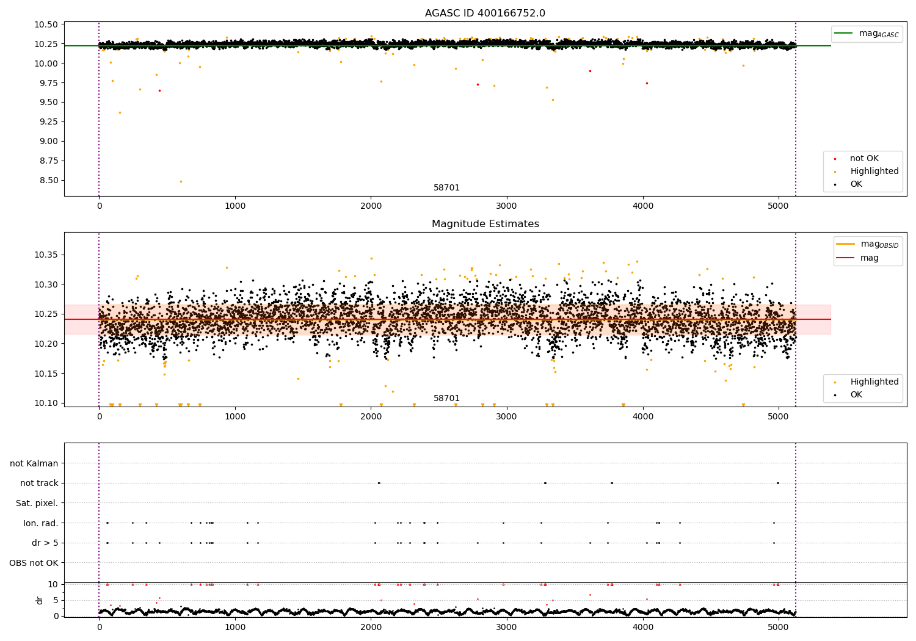
Task: Click the '5000' x tick of top plot
Action: 779,206
